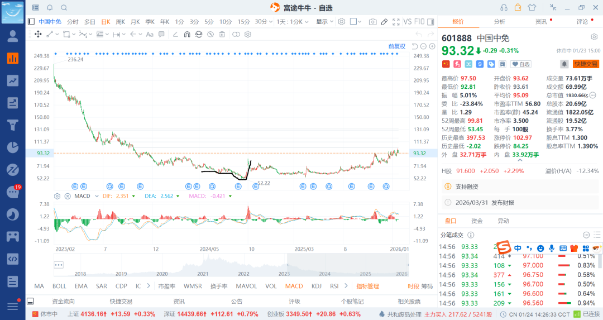Zoom out chart with minus circle

click(x=423, y=46)
